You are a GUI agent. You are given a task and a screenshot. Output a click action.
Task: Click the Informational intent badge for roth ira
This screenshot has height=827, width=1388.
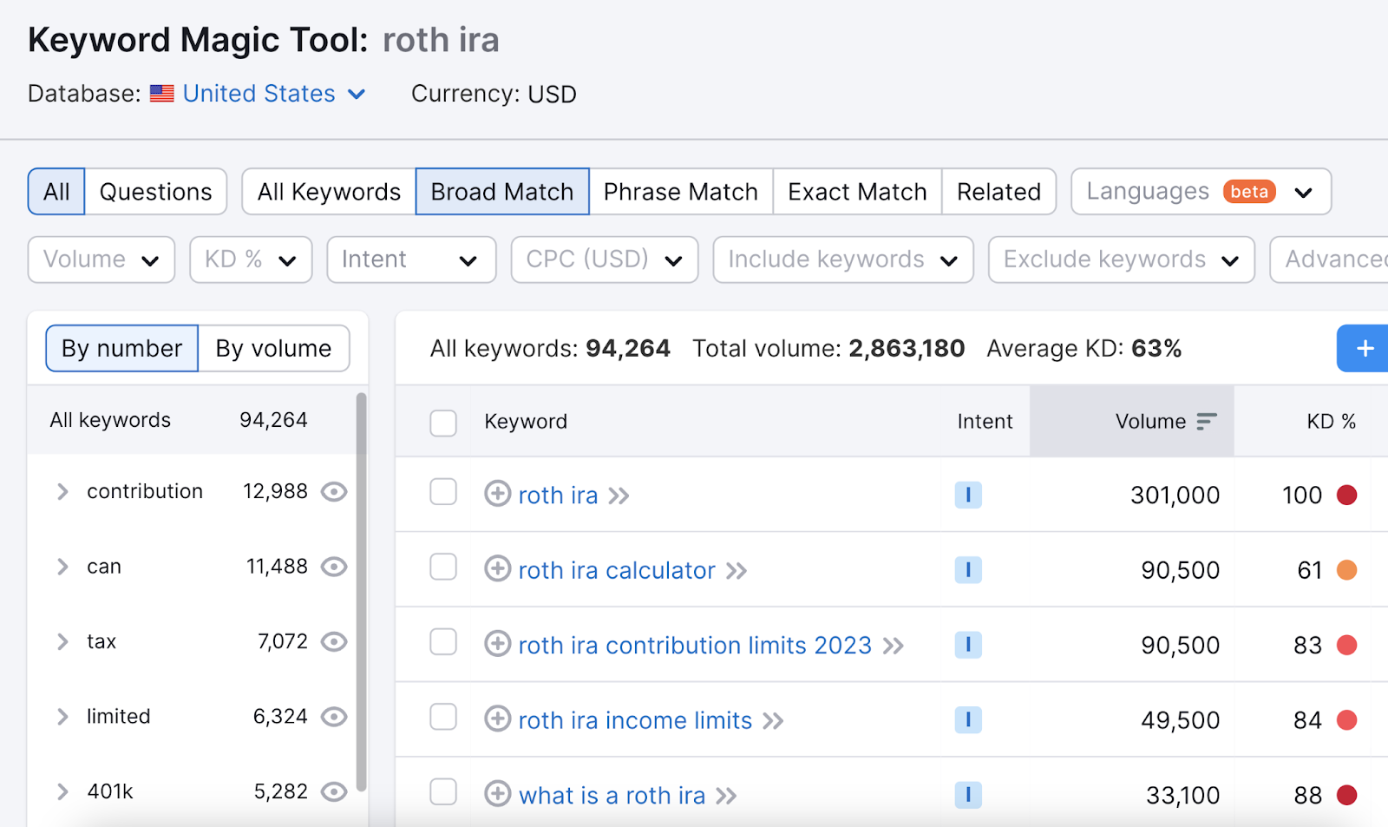pyautogui.click(x=967, y=495)
